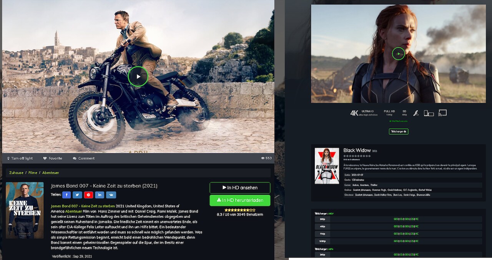
Task: Share the movie on Twitter
Action: (77, 195)
